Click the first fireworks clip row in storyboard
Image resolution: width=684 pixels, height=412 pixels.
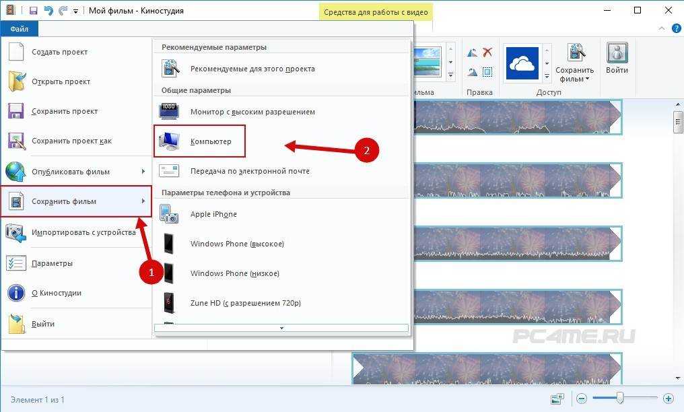pos(517,117)
